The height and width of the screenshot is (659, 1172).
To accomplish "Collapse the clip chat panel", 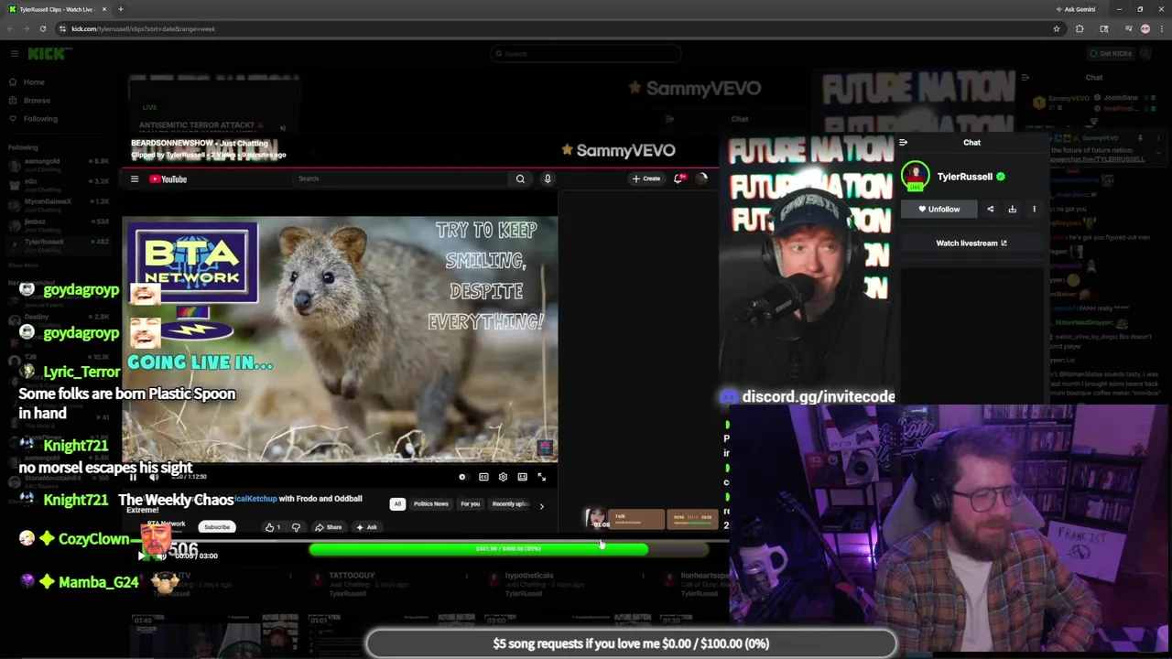I will tap(903, 143).
